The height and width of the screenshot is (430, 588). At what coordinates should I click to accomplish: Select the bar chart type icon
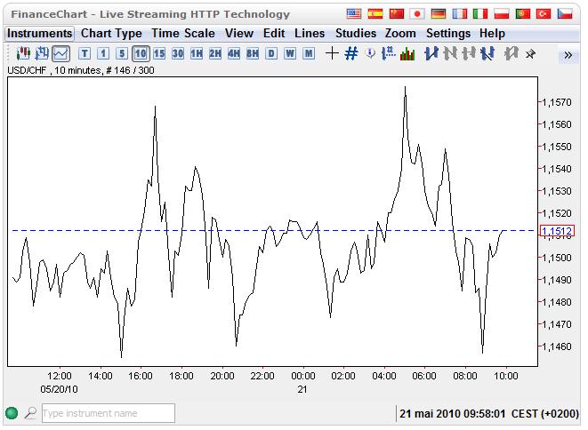click(x=42, y=53)
